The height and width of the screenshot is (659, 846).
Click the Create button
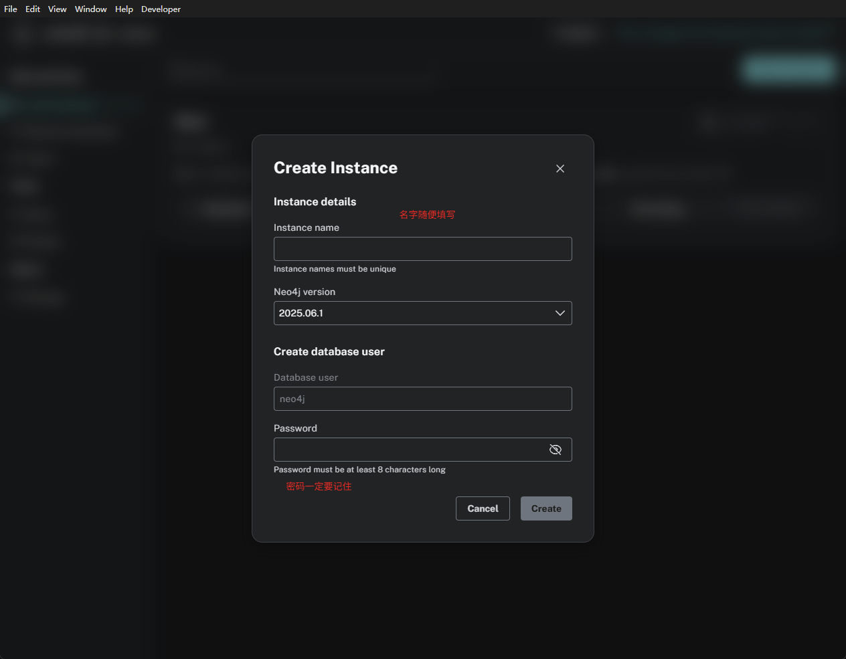tap(546, 508)
